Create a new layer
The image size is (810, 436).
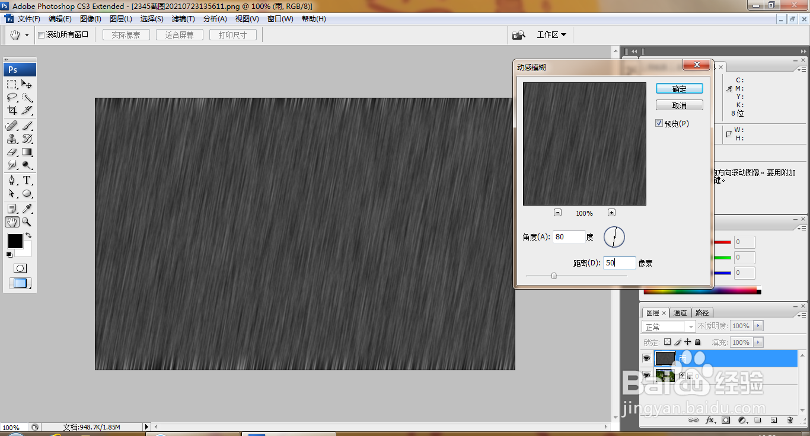[x=774, y=420]
